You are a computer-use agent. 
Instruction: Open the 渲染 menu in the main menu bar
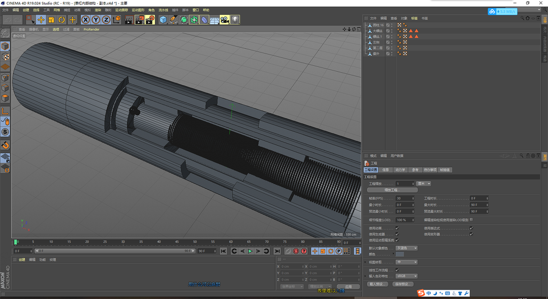pyautogui.click(x=98, y=10)
